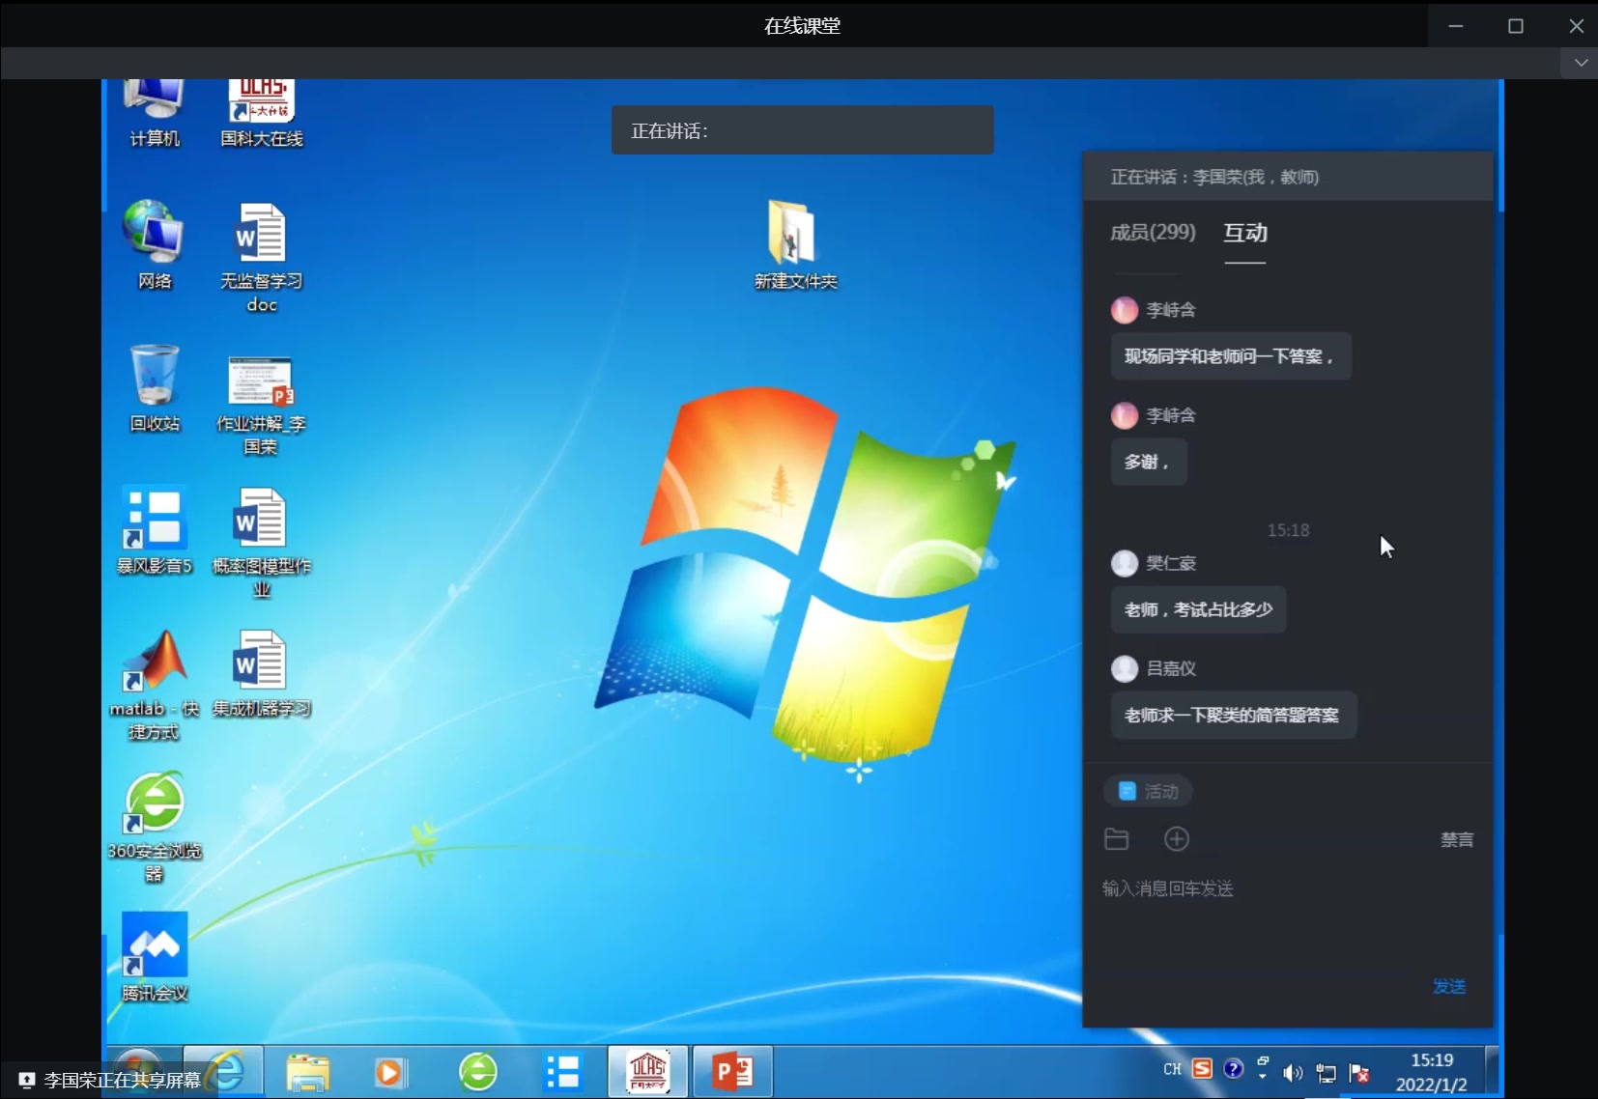This screenshot has height=1099, width=1598.
Task: Click the message 老师求一下聚类的简答题答案
Action: click(x=1233, y=715)
